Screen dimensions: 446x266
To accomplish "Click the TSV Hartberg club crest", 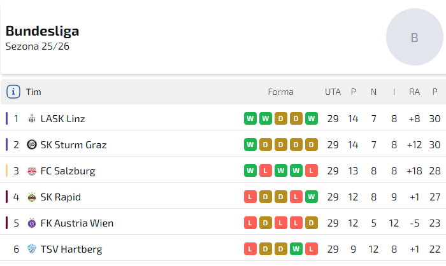I will (x=32, y=249).
